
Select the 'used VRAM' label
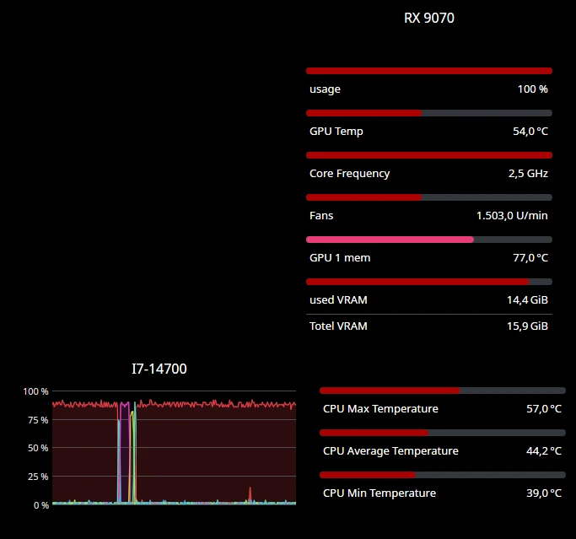tap(338, 299)
